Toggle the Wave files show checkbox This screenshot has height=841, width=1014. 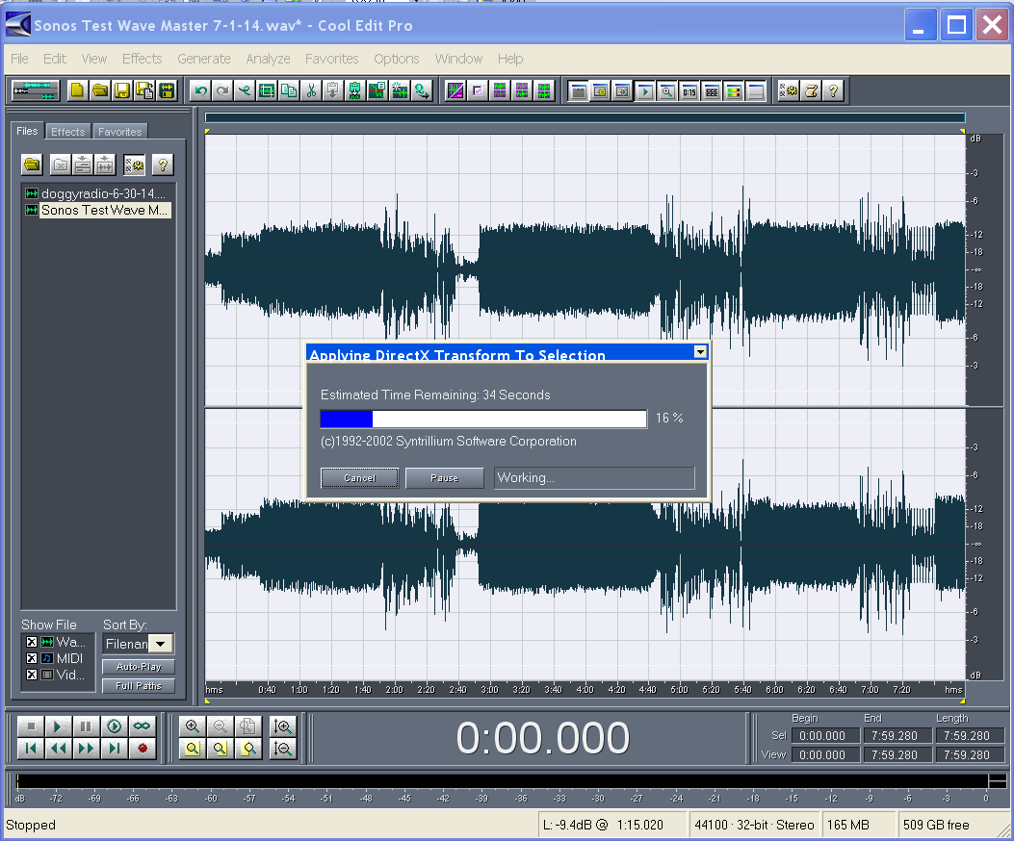pos(31,642)
